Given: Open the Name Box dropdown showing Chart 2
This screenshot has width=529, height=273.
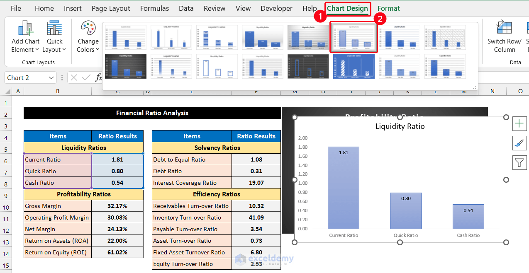Looking at the screenshot, I should click(x=51, y=77).
